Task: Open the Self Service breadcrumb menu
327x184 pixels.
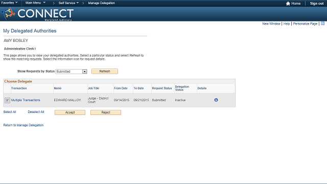Action: 68,3
